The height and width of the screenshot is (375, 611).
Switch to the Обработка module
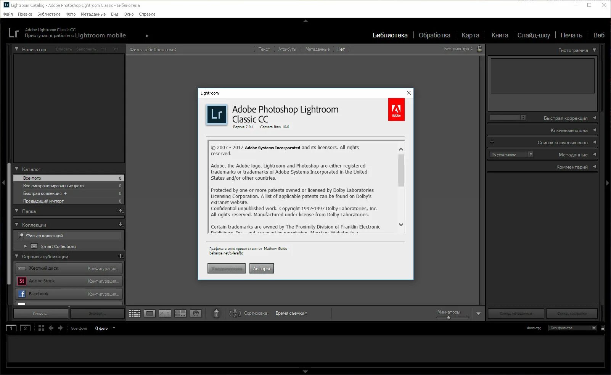(x=434, y=35)
